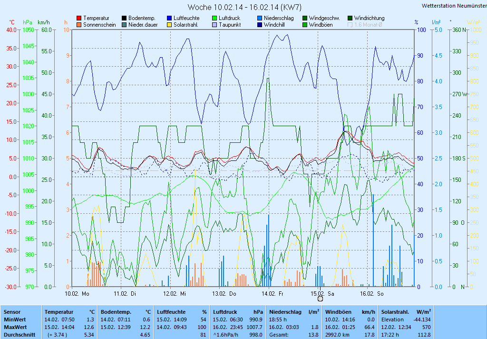Toggle the lavender Taupunkt legend box
This screenshot has height=339, width=487.
tap(214, 25)
